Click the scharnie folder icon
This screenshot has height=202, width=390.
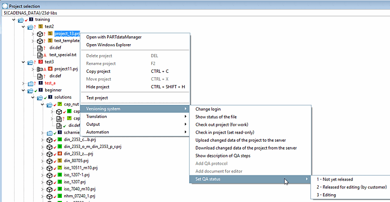click(x=49, y=133)
